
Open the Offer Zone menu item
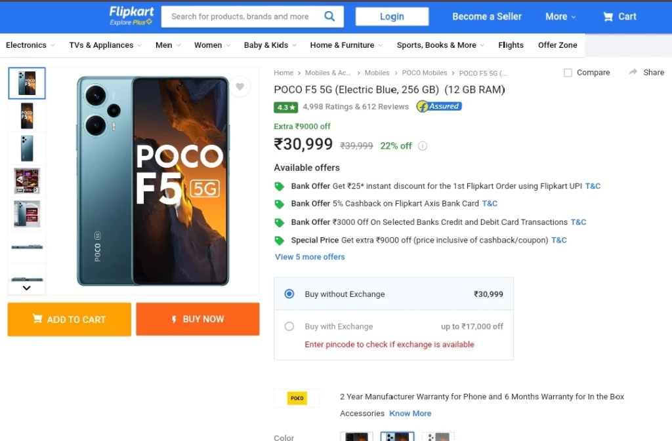[x=558, y=45]
